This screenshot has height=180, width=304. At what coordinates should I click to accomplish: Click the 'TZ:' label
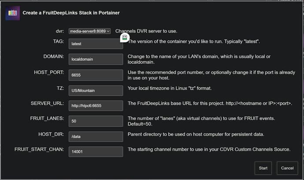60,88
